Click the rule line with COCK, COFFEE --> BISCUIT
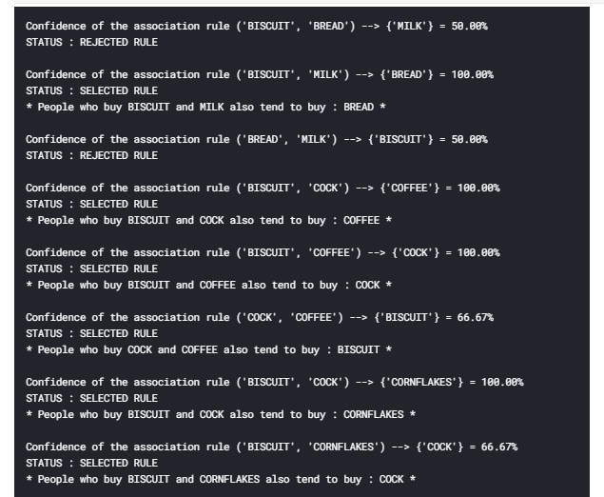Screen dimensions: 604x497 259,317
